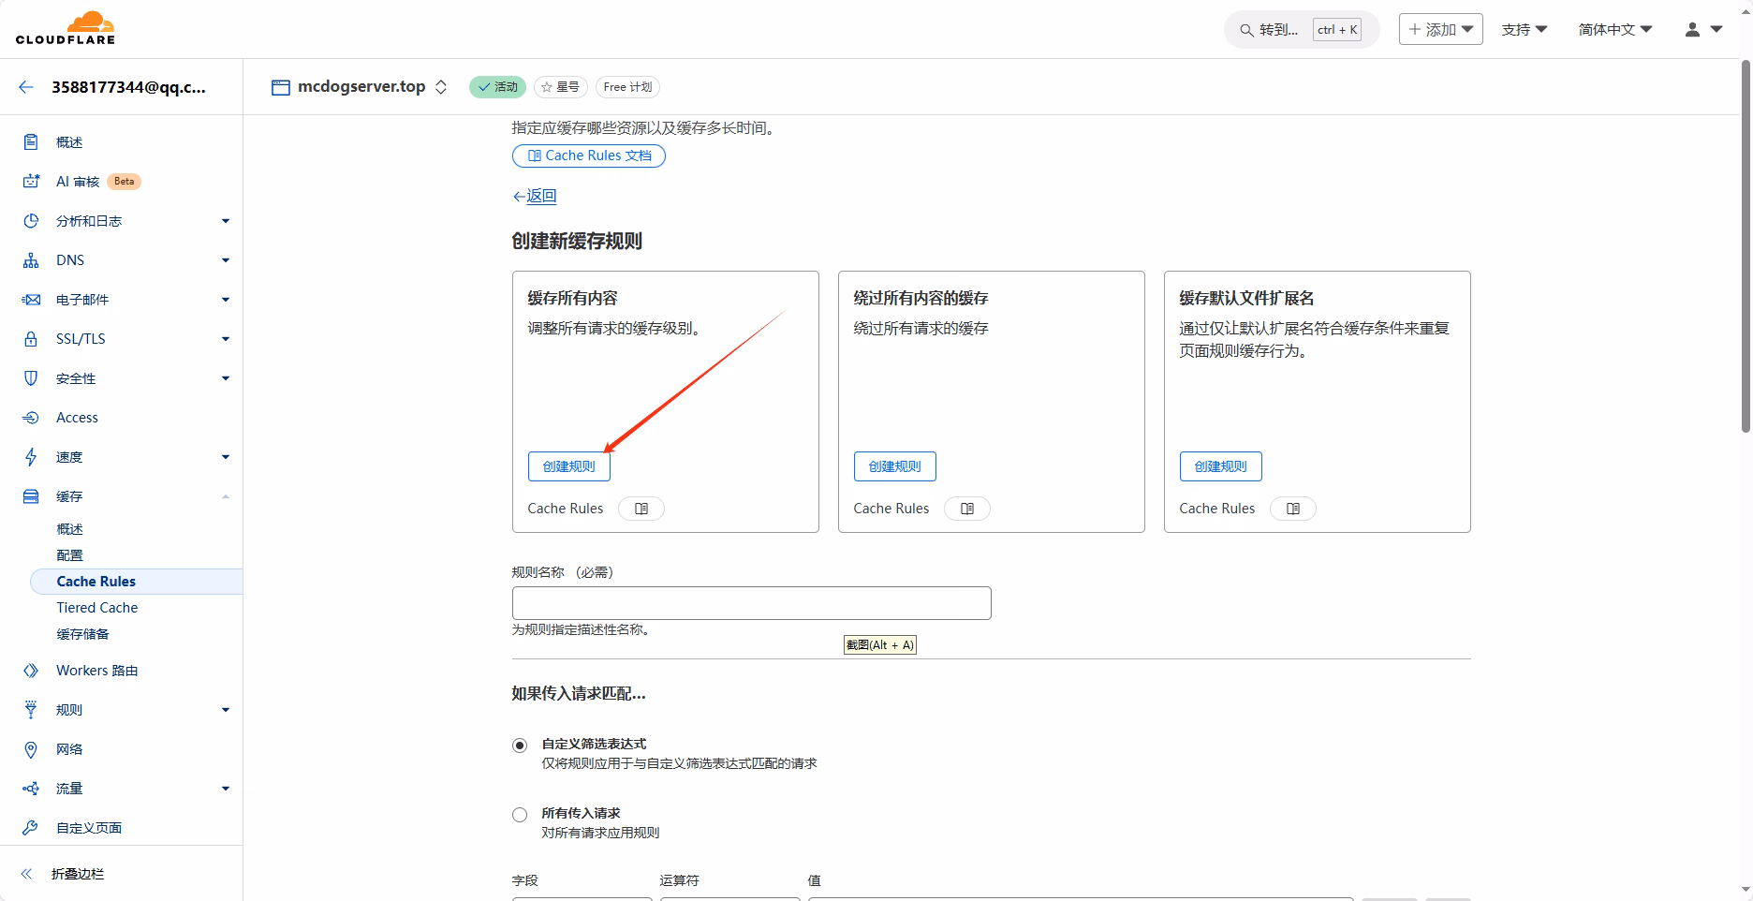The width and height of the screenshot is (1753, 901).
Task: Open the 简体中文 language dropdown
Action: [x=1614, y=30]
